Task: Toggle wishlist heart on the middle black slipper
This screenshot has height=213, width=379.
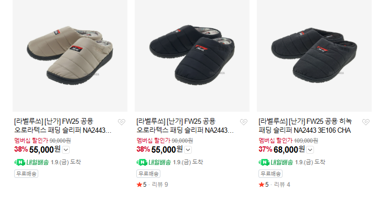Action: 244,122
